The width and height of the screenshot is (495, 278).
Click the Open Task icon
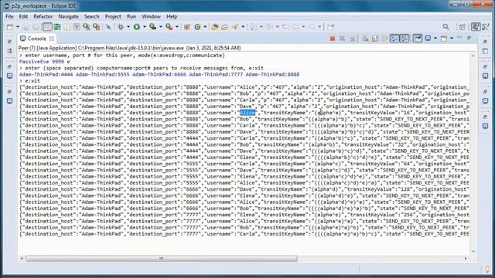click(224, 27)
